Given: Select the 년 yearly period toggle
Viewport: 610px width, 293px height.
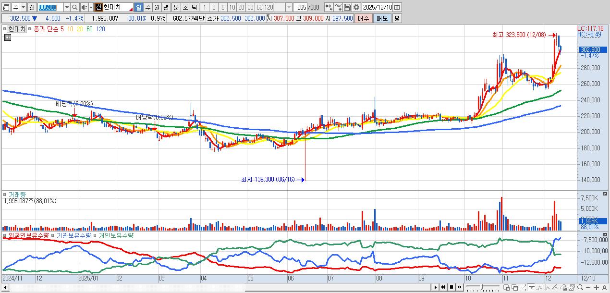Looking at the screenshot, I should click(166, 7).
